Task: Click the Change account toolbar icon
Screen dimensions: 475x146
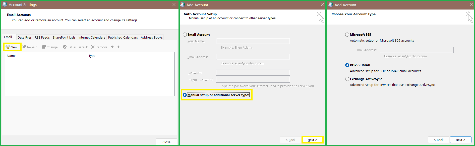Action: pyautogui.click(x=44, y=47)
